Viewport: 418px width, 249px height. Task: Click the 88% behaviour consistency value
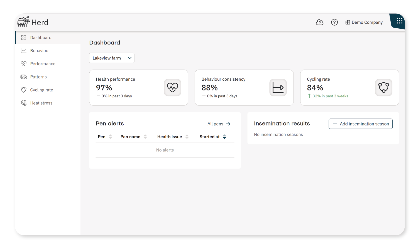[x=209, y=88]
